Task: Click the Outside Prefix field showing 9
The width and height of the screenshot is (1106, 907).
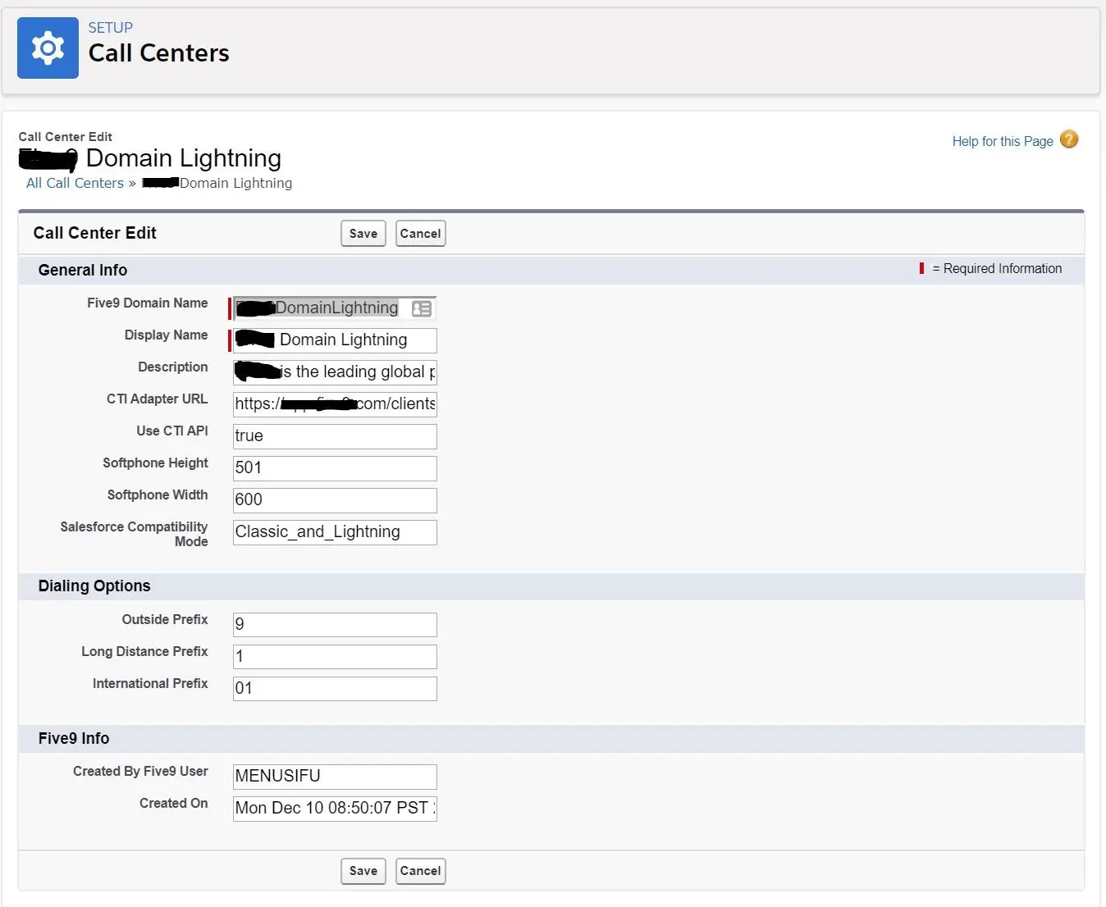Action: [335, 625]
